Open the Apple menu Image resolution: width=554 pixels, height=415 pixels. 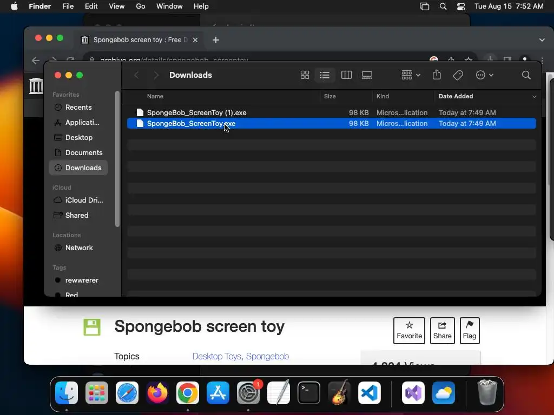pyautogui.click(x=14, y=6)
